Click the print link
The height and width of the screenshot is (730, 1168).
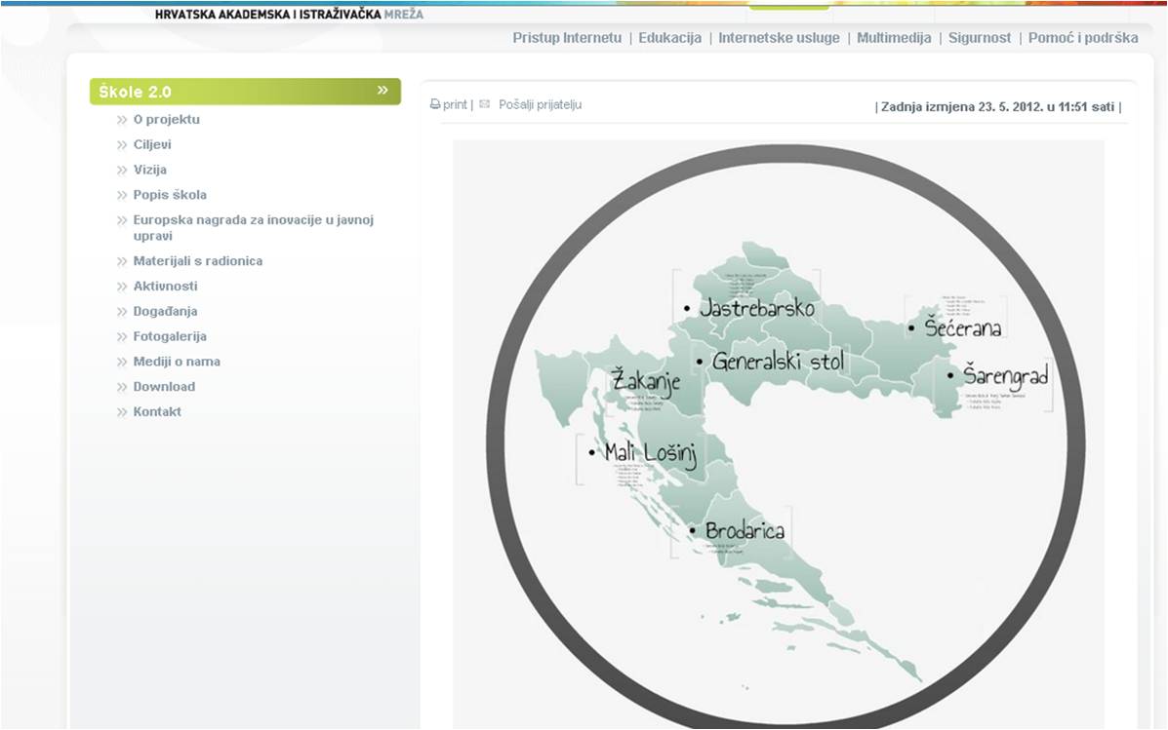coord(455,105)
